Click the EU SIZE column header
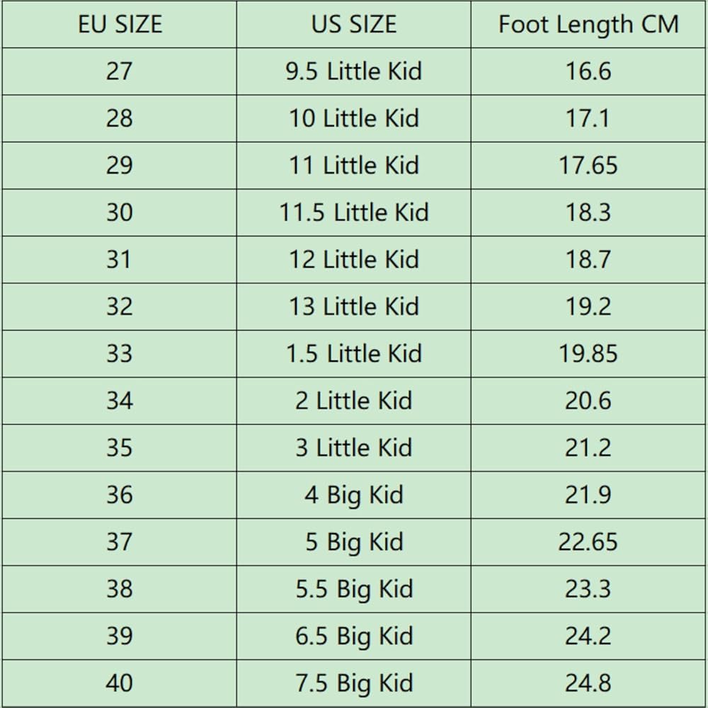 pyautogui.click(x=120, y=24)
